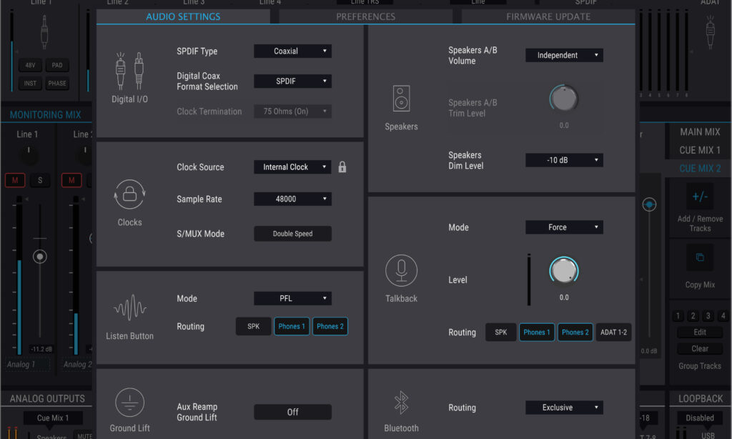Adjust the Talkback Level knob
Viewport: 732px width, 439px height.
[x=564, y=270]
